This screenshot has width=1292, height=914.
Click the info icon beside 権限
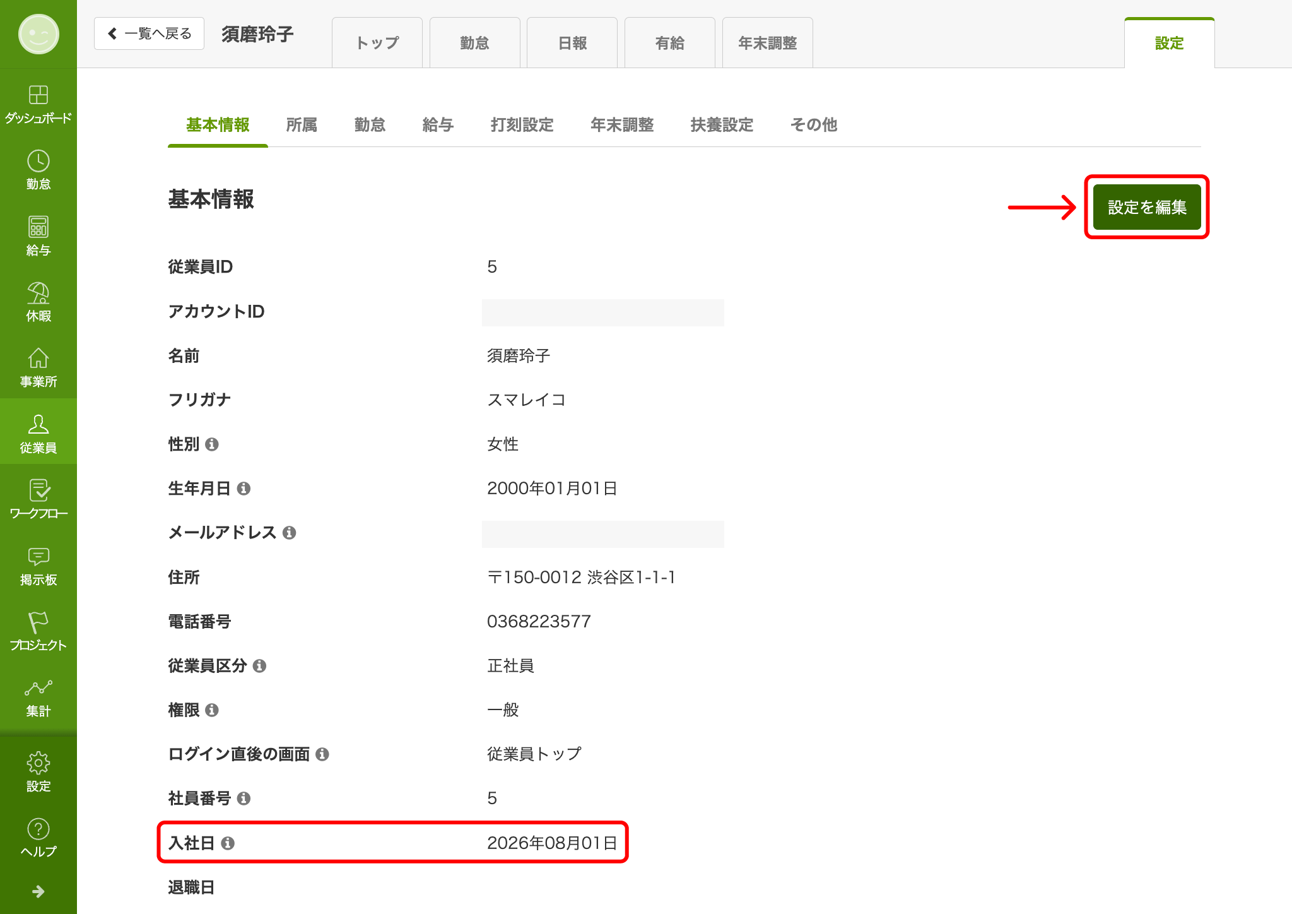213,710
